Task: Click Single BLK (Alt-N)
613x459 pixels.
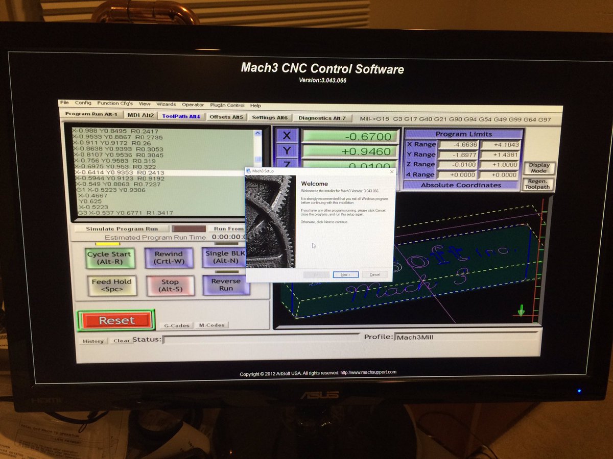Action: pyautogui.click(x=224, y=258)
